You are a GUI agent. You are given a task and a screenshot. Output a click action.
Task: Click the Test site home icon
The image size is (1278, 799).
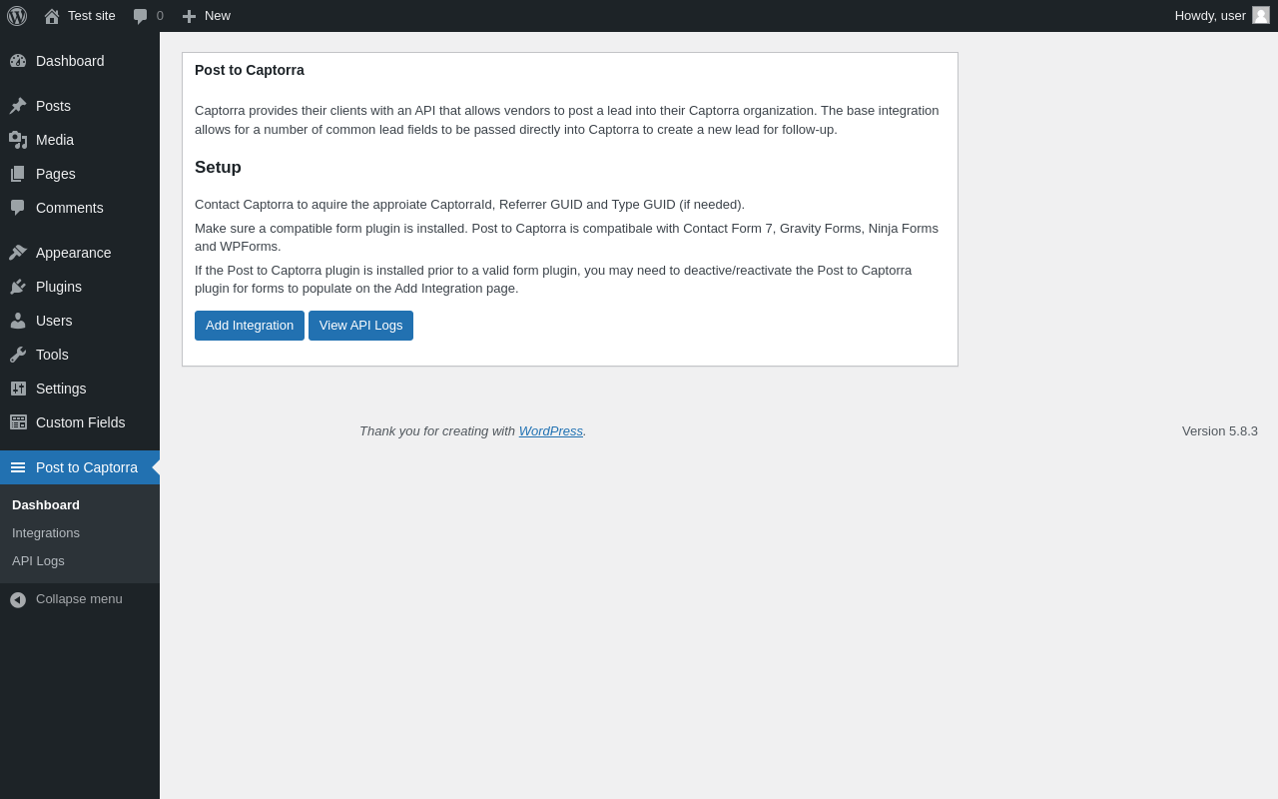point(52,16)
